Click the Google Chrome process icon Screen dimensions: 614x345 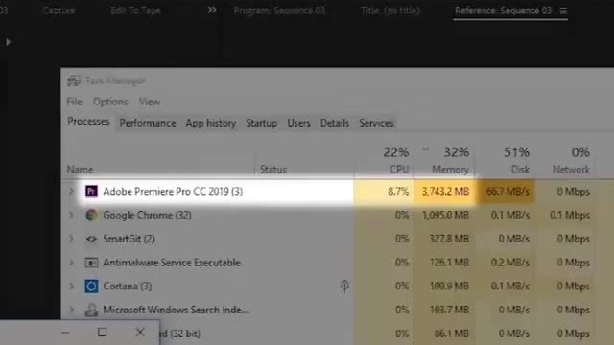point(91,215)
